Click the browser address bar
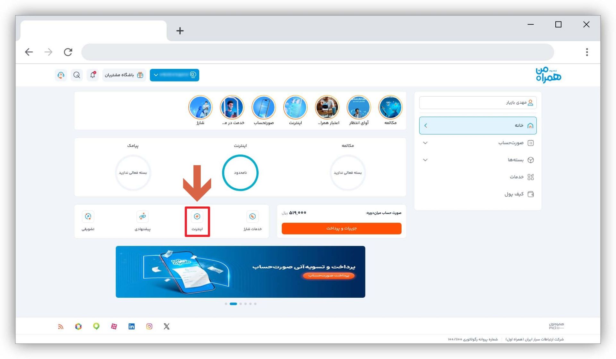The height and width of the screenshot is (359, 616). coord(317,52)
